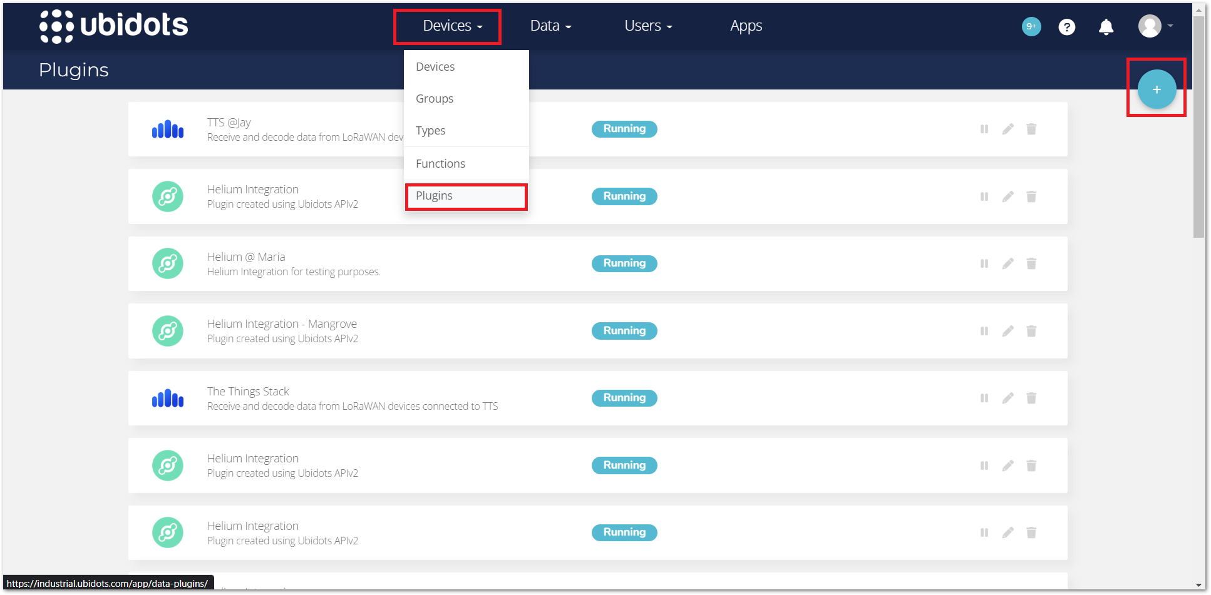This screenshot has height=595, width=1211.
Task: Delete the last Helium Integration plugin
Action: (1031, 532)
